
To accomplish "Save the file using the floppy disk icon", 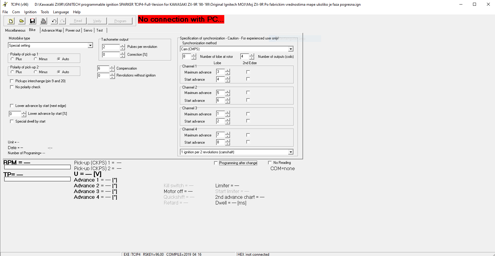I will [x=32, y=21].
